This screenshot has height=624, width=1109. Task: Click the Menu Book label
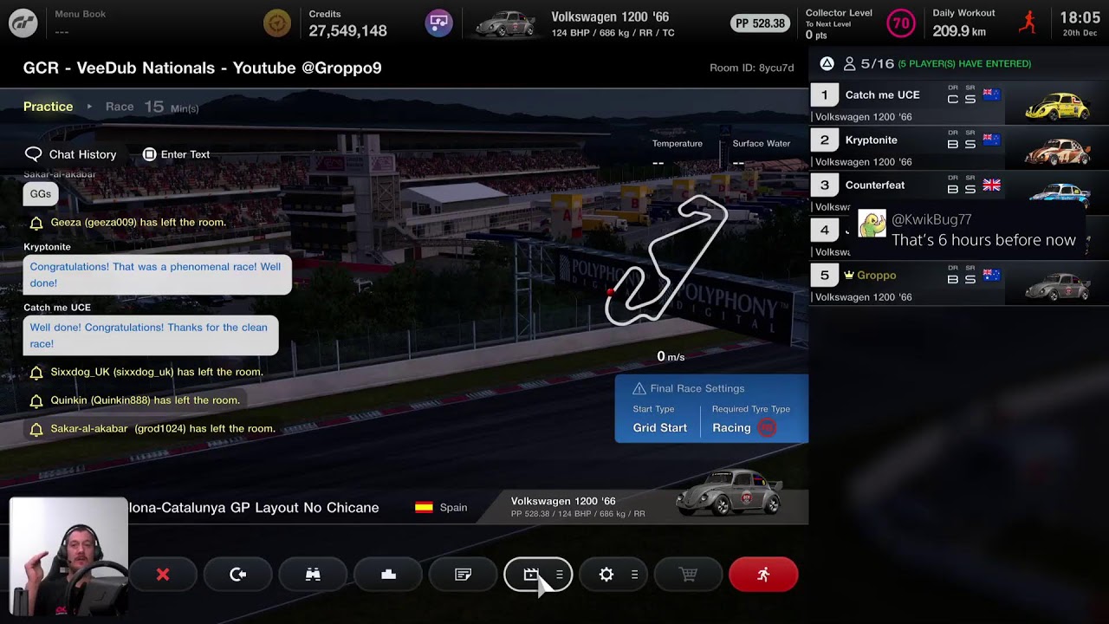tap(80, 14)
